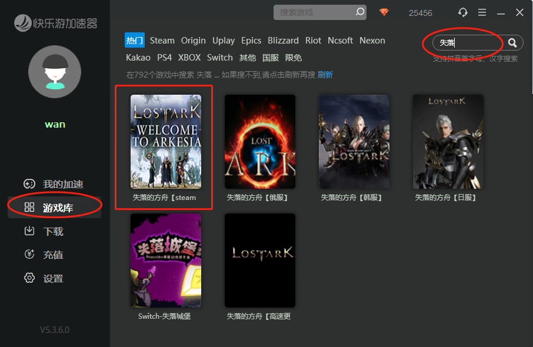Click the gear icon beside 设置

coord(29,278)
